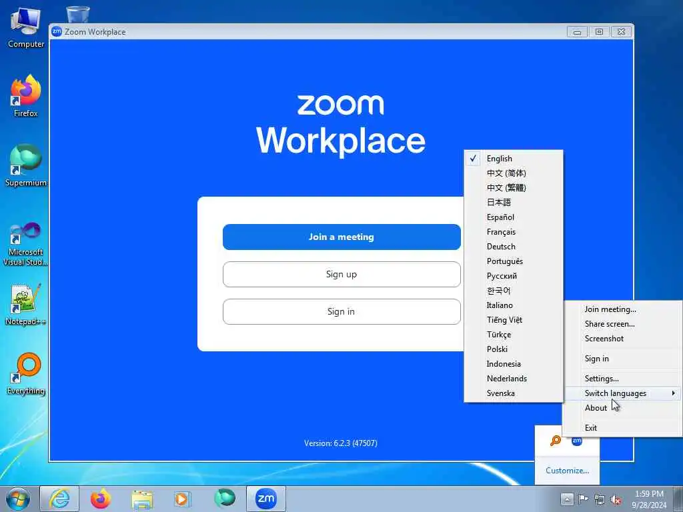Click the Zoom icon in tray overflow
This screenshot has width=683, height=512.
[577, 441]
